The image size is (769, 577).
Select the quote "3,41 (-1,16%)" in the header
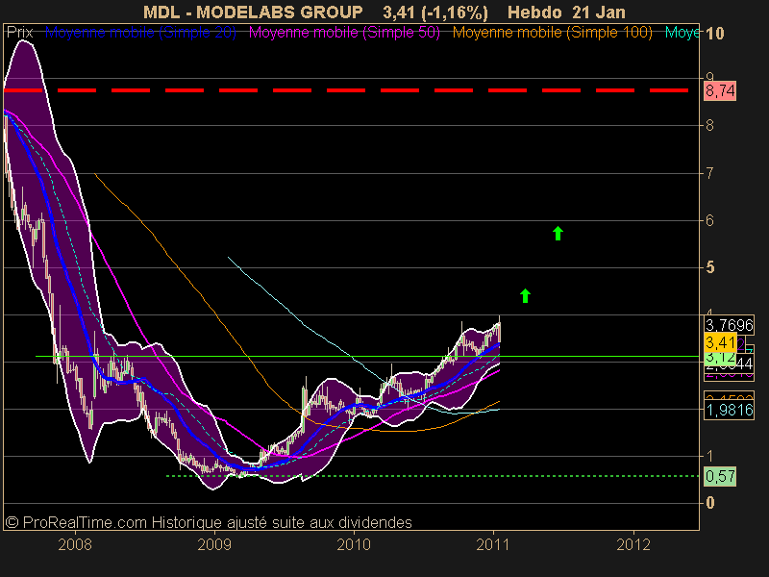point(435,13)
